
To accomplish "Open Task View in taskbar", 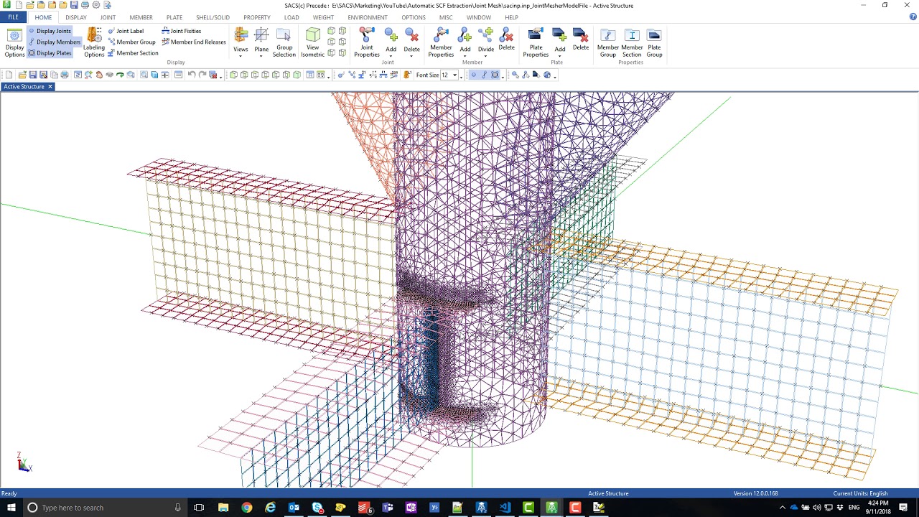I will coord(200,508).
